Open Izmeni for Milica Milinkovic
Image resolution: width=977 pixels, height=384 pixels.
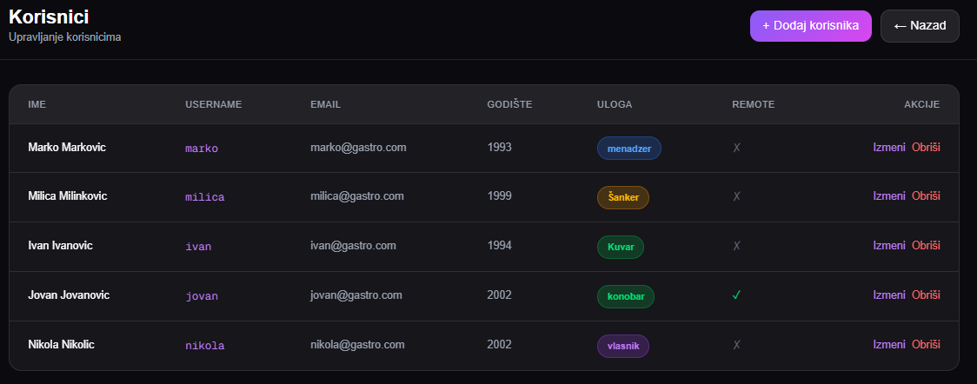889,196
